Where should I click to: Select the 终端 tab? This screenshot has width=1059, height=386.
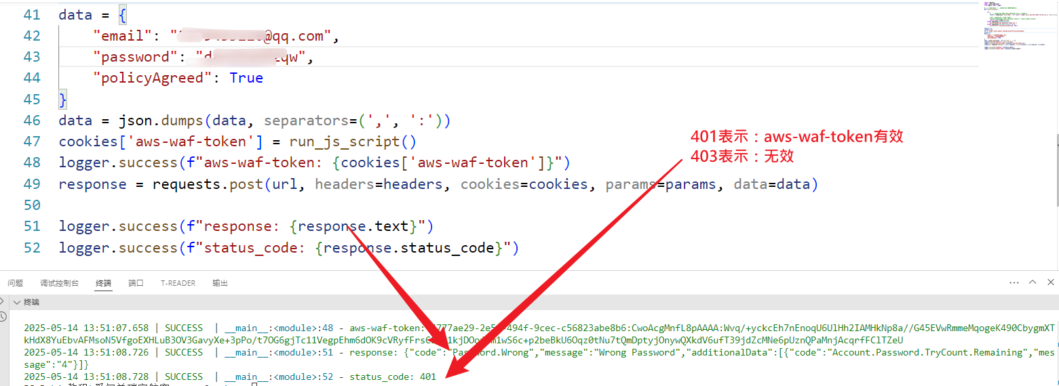point(103,283)
